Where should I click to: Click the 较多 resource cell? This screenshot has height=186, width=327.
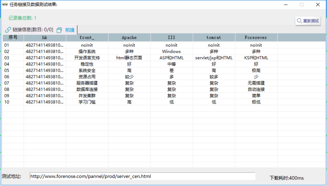214,77
